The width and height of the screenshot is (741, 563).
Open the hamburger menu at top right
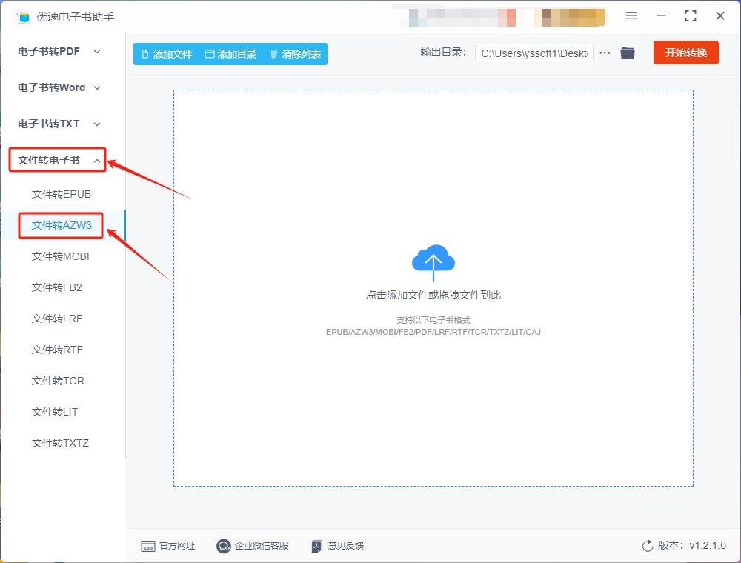click(x=632, y=16)
